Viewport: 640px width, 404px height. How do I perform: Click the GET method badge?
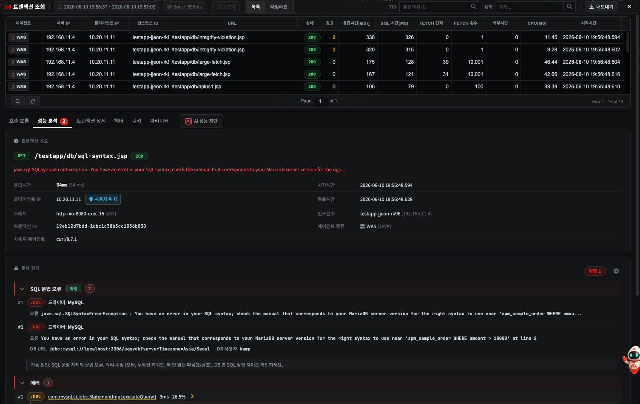22,156
